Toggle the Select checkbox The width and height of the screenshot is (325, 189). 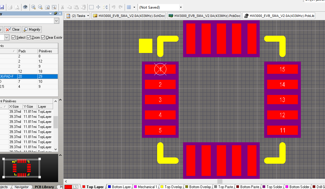14,38
